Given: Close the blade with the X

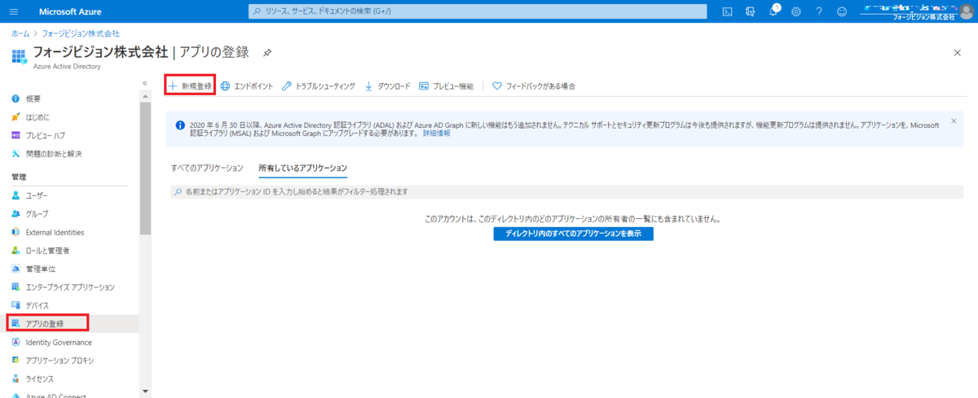Looking at the screenshot, I should coord(957,52).
